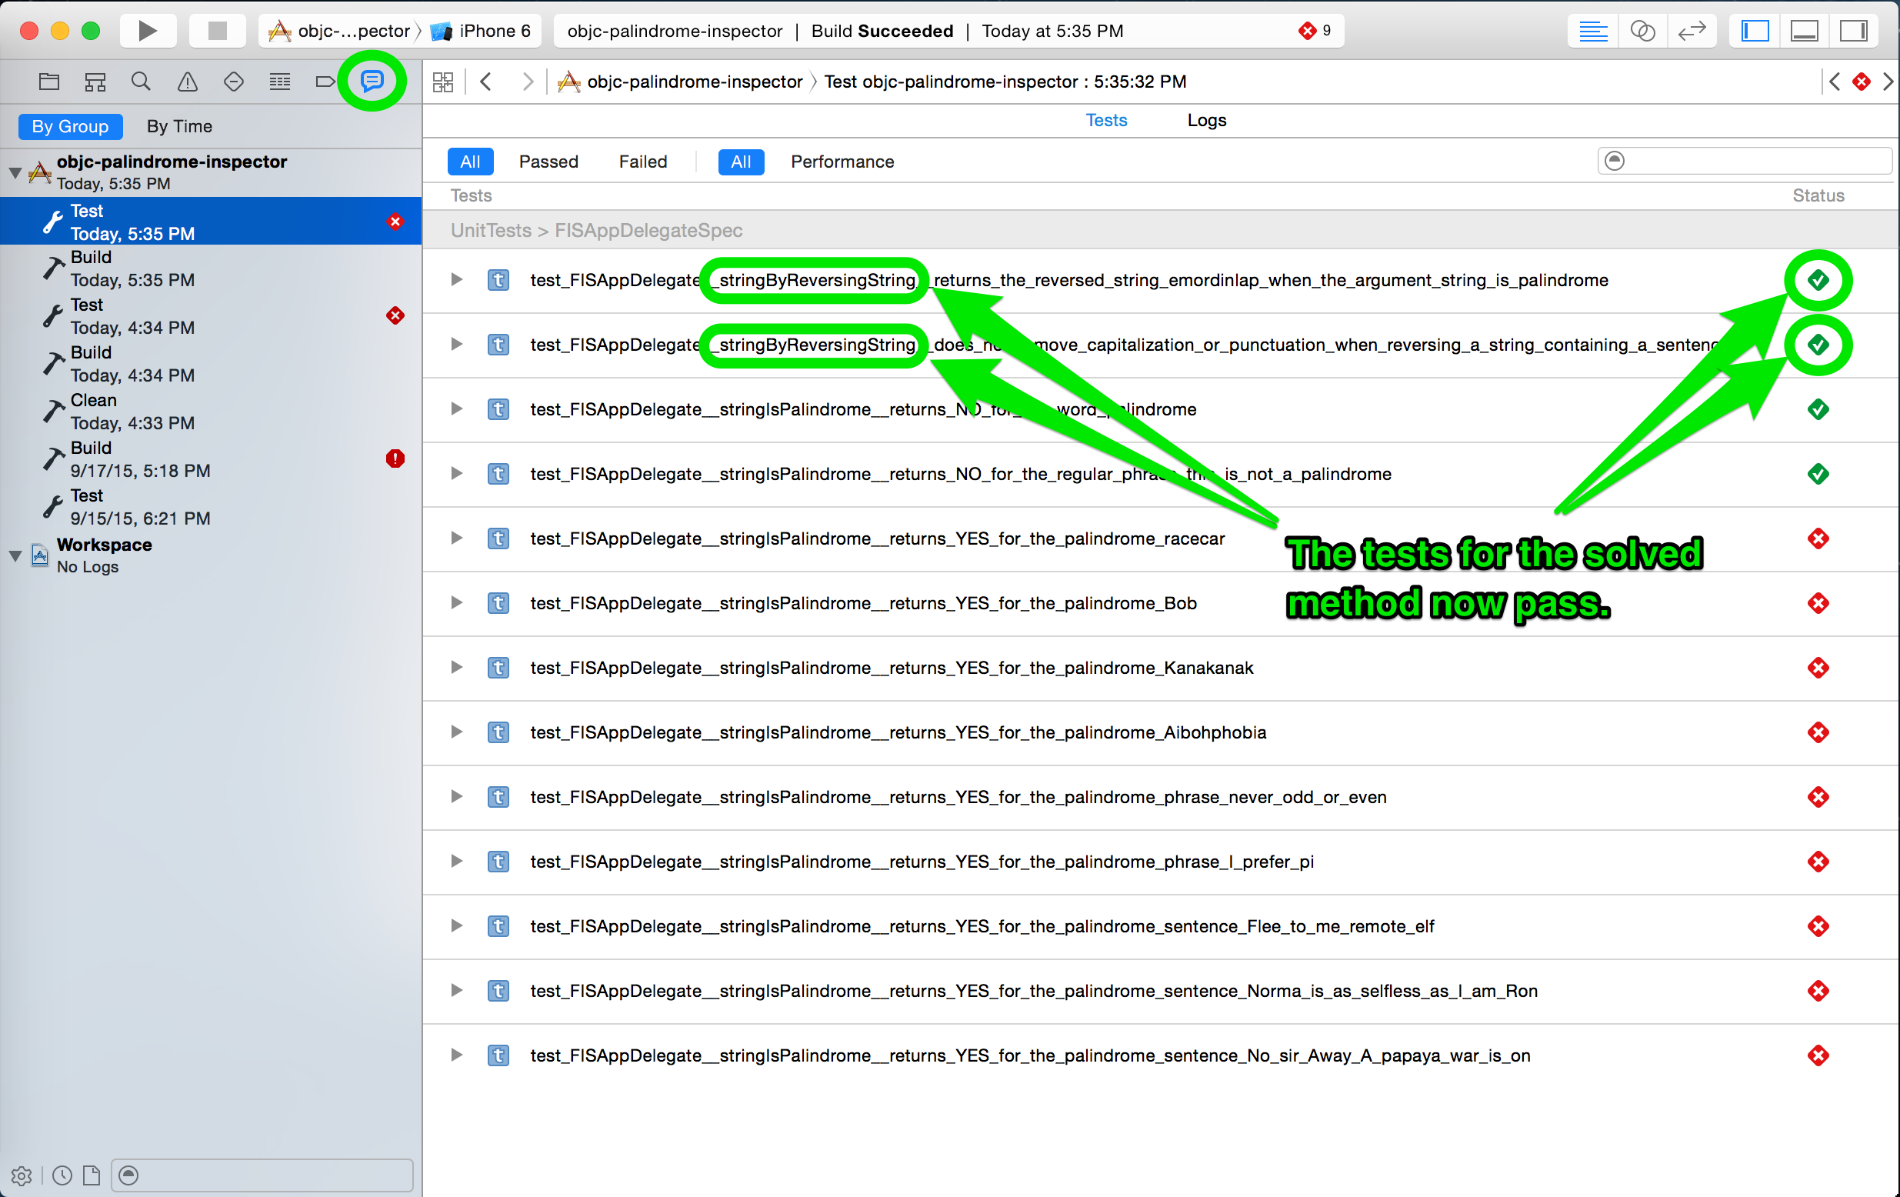Open the Issue navigator warning icon
The height and width of the screenshot is (1197, 1900).
tap(187, 82)
